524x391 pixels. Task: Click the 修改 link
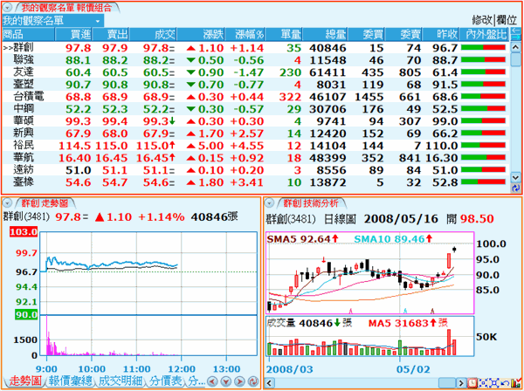482,19
